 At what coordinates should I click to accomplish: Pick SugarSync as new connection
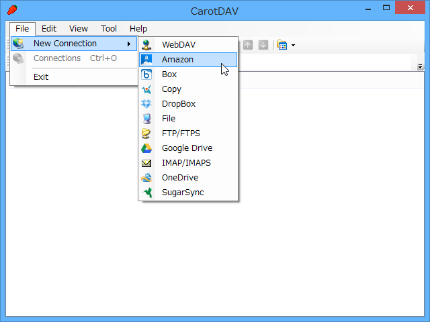pos(188,193)
